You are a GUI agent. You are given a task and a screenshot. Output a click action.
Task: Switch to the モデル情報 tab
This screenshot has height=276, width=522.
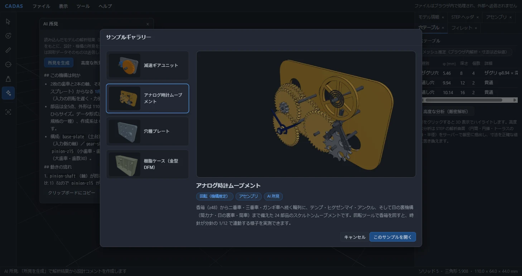(429, 17)
